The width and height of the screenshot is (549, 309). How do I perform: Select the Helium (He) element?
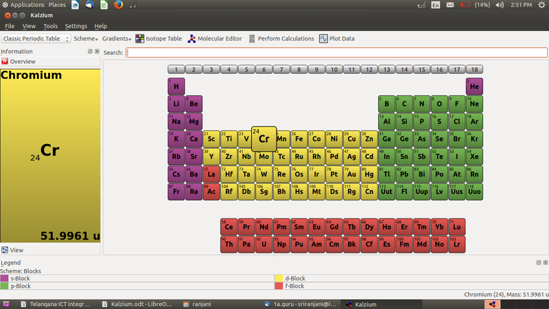pyautogui.click(x=474, y=87)
